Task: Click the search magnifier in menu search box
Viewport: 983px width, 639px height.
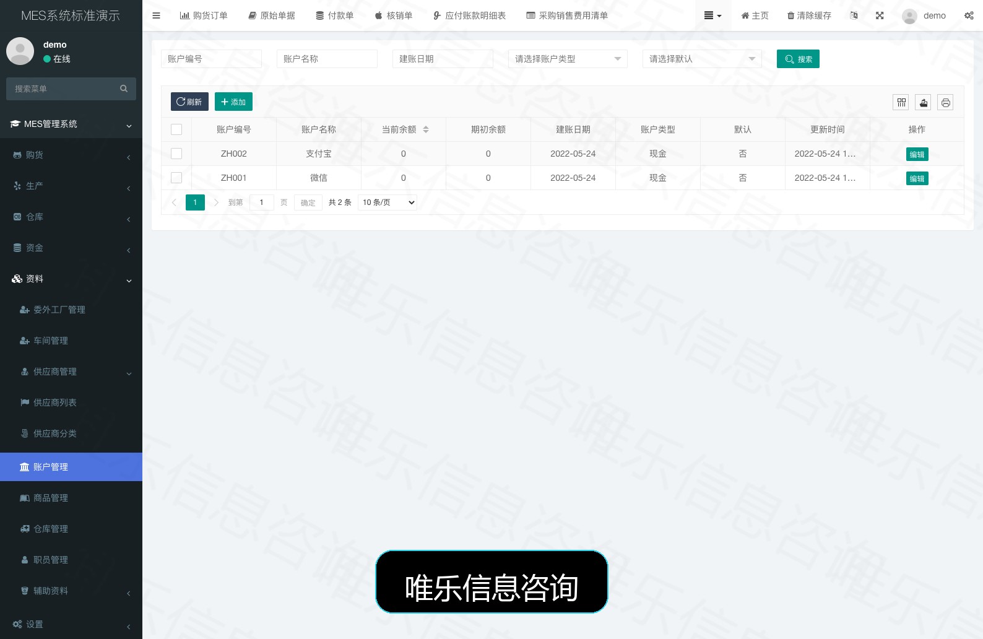Action: [124, 89]
